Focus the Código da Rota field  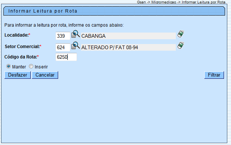tap(66, 57)
